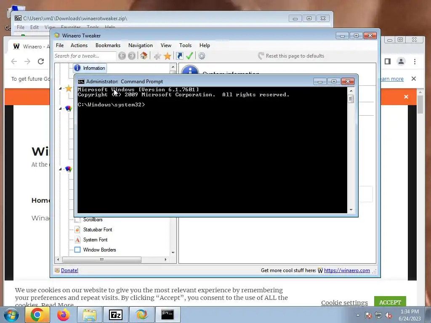Viewport: 431px width, 323px height.
Task: Select the orange star Bookmarks tree node icon
Action: (x=69, y=88)
